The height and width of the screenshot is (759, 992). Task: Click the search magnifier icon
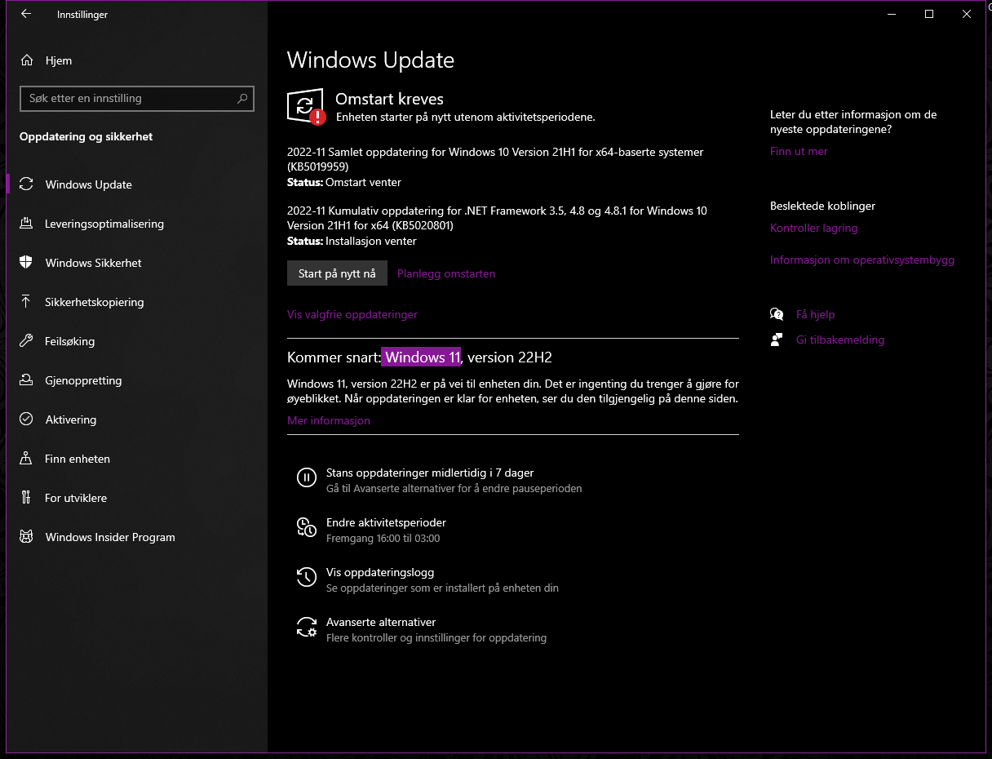[242, 98]
